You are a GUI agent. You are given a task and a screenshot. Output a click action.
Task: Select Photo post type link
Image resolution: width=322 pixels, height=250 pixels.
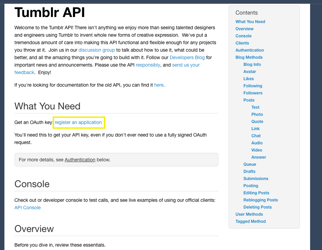[x=257, y=114]
